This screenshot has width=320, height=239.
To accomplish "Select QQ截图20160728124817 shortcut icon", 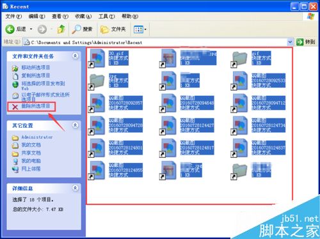I will [168, 148].
